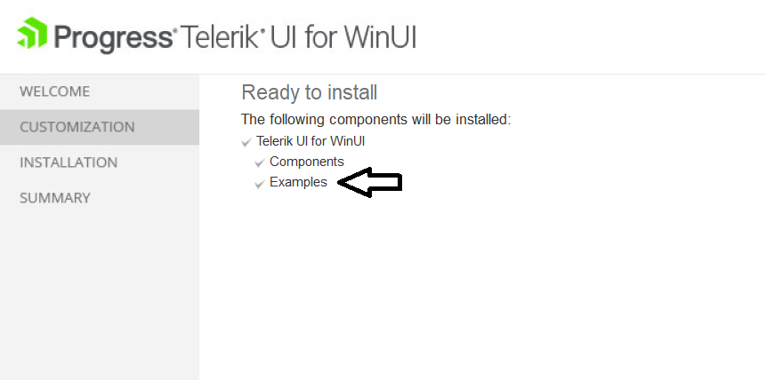Click the checkmark beside Telerik UI for WinUI
This screenshot has height=380, width=766.
pyautogui.click(x=246, y=142)
